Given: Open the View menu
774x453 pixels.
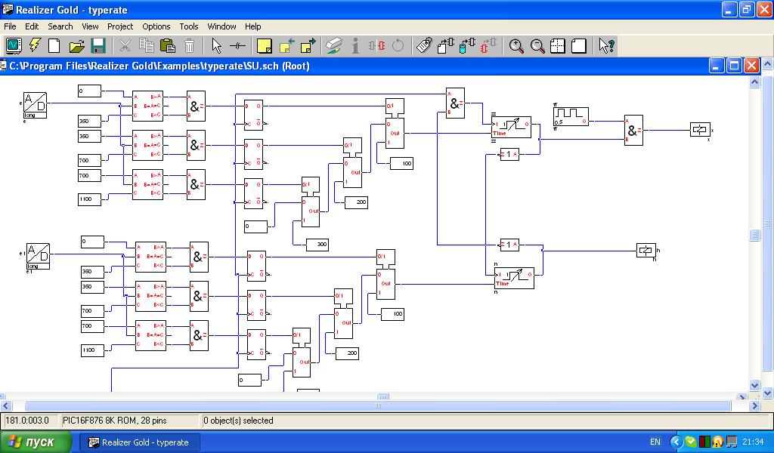Looking at the screenshot, I should click(x=90, y=26).
